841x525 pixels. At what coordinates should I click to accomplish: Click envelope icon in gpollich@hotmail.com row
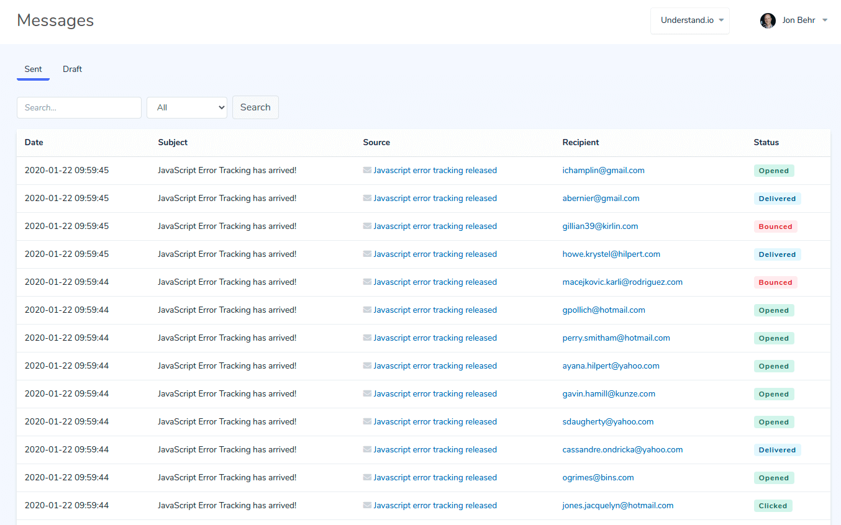click(367, 310)
